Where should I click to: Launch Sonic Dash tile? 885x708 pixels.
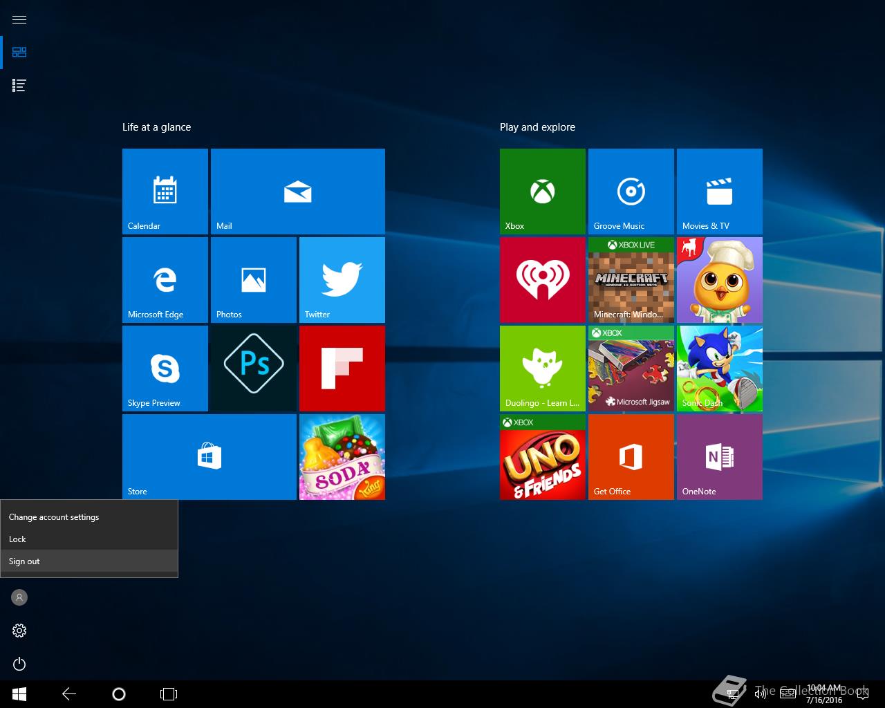(x=720, y=369)
